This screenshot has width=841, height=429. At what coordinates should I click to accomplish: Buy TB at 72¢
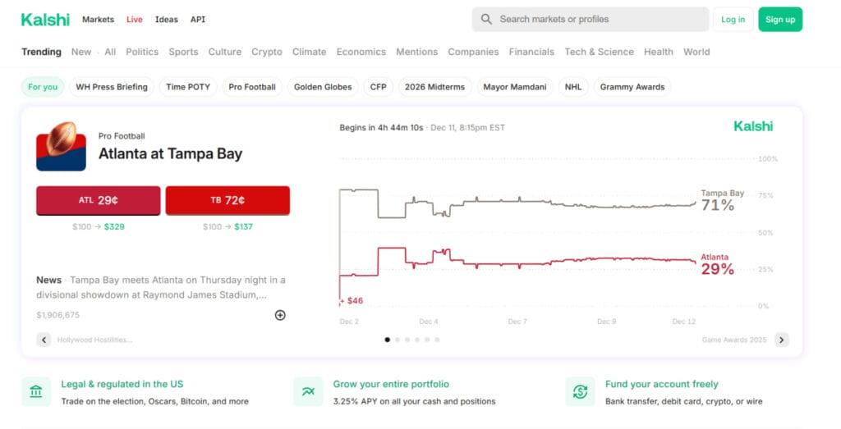(227, 200)
